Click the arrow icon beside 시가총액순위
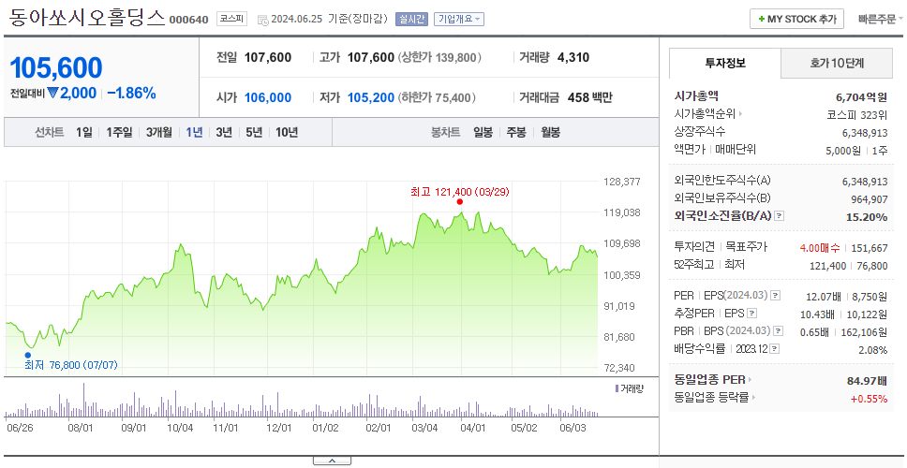 click(x=741, y=114)
